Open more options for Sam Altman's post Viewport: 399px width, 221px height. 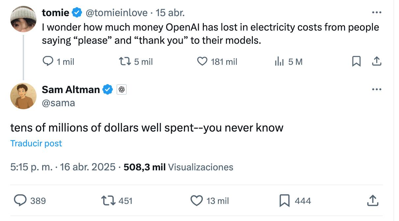[376, 89]
